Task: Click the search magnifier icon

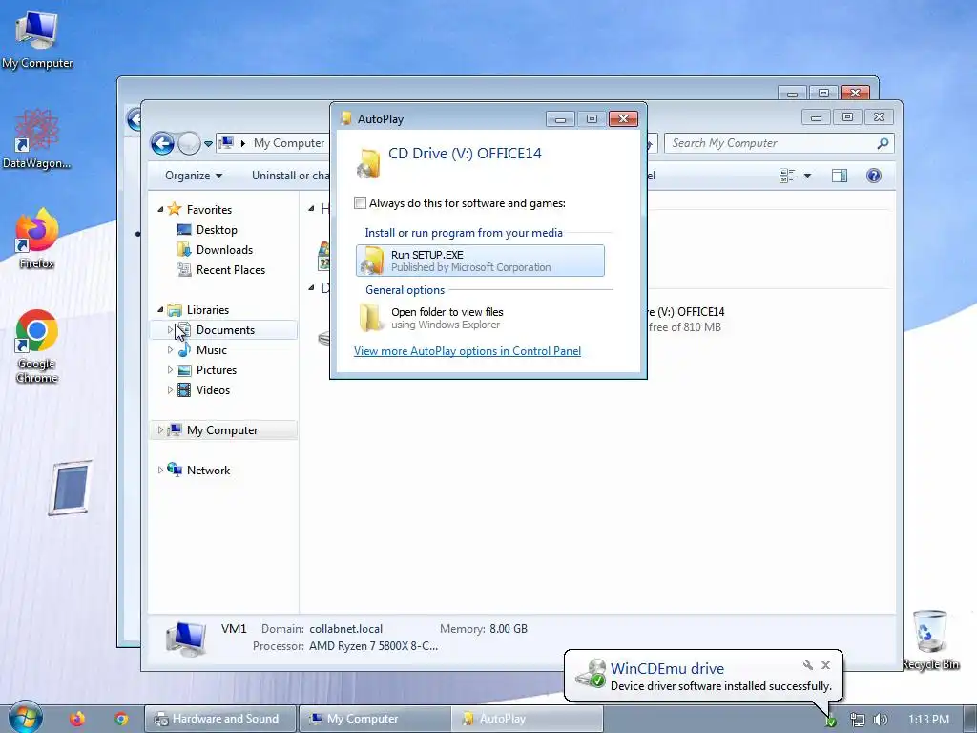Action: point(883,143)
